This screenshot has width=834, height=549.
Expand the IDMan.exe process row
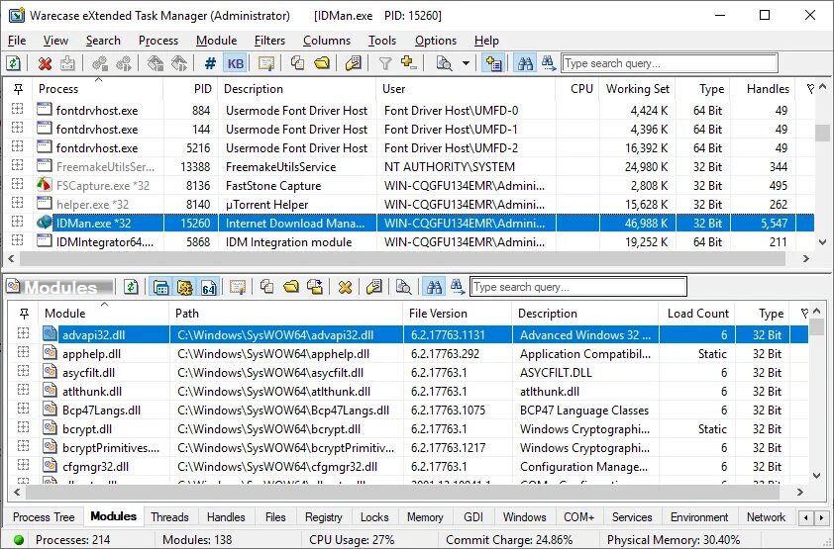(18, 223)
